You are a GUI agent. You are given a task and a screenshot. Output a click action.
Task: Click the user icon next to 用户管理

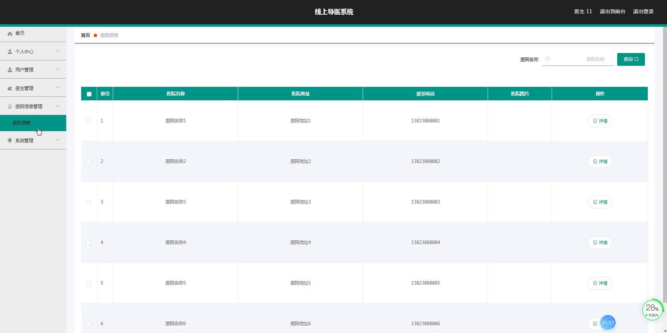tap(10, 70)
